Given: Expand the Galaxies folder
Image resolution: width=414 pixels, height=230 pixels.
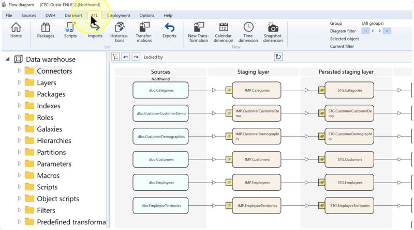Looking at the screenshot, I should tap(19, 129).
